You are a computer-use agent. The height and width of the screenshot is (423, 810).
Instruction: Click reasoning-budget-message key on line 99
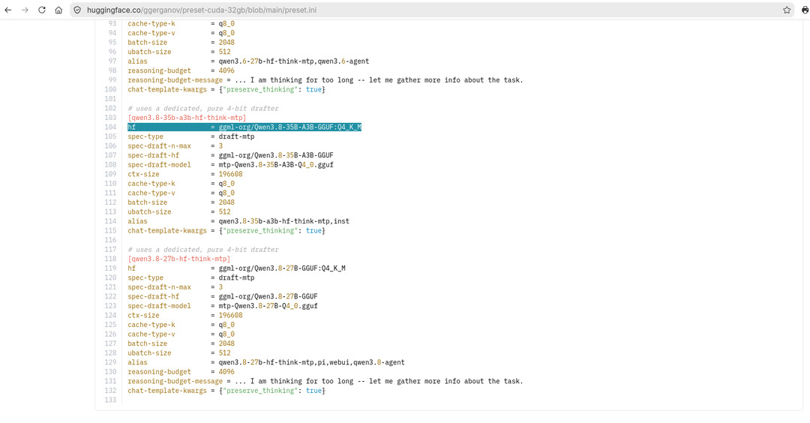point(175,80)
